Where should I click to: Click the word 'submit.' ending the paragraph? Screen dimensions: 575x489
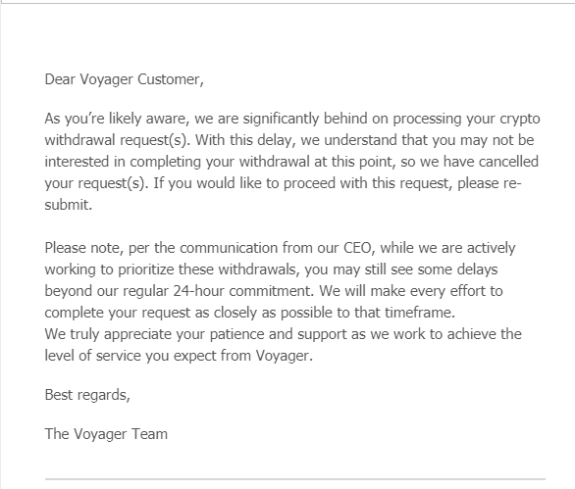69,205
